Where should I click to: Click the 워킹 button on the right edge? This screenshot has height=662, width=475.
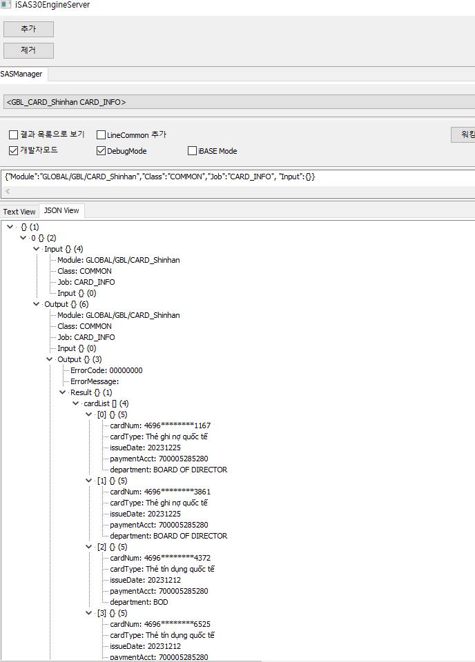463,134
